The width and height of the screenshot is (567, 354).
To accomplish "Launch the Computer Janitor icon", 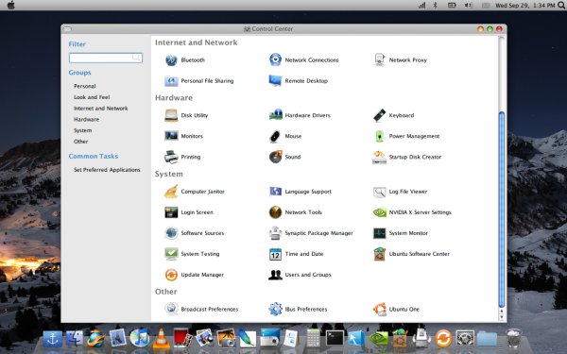I will (x=171, y=192).
